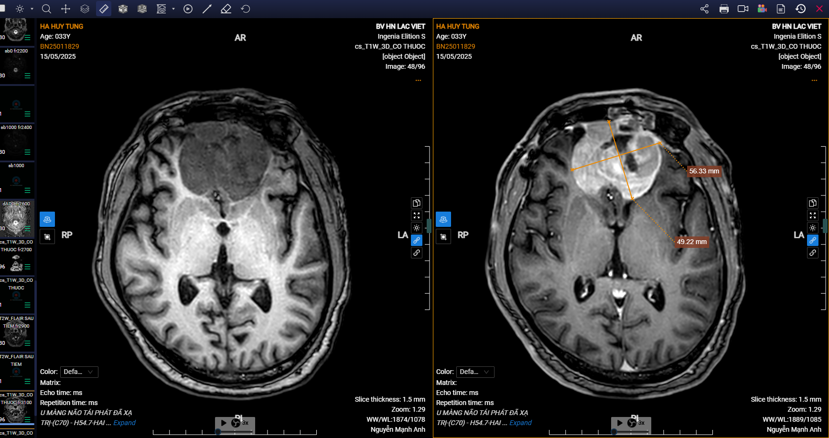The image size is (829, 438).
Task: Open Color dropdown in left viewport
Action: click(x=79, y=372)
